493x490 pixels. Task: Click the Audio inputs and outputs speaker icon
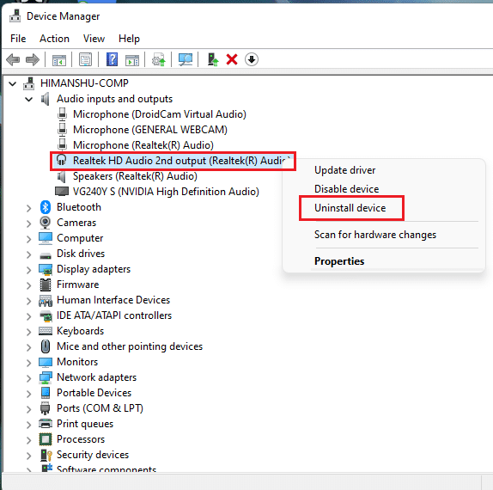[46, 99]
